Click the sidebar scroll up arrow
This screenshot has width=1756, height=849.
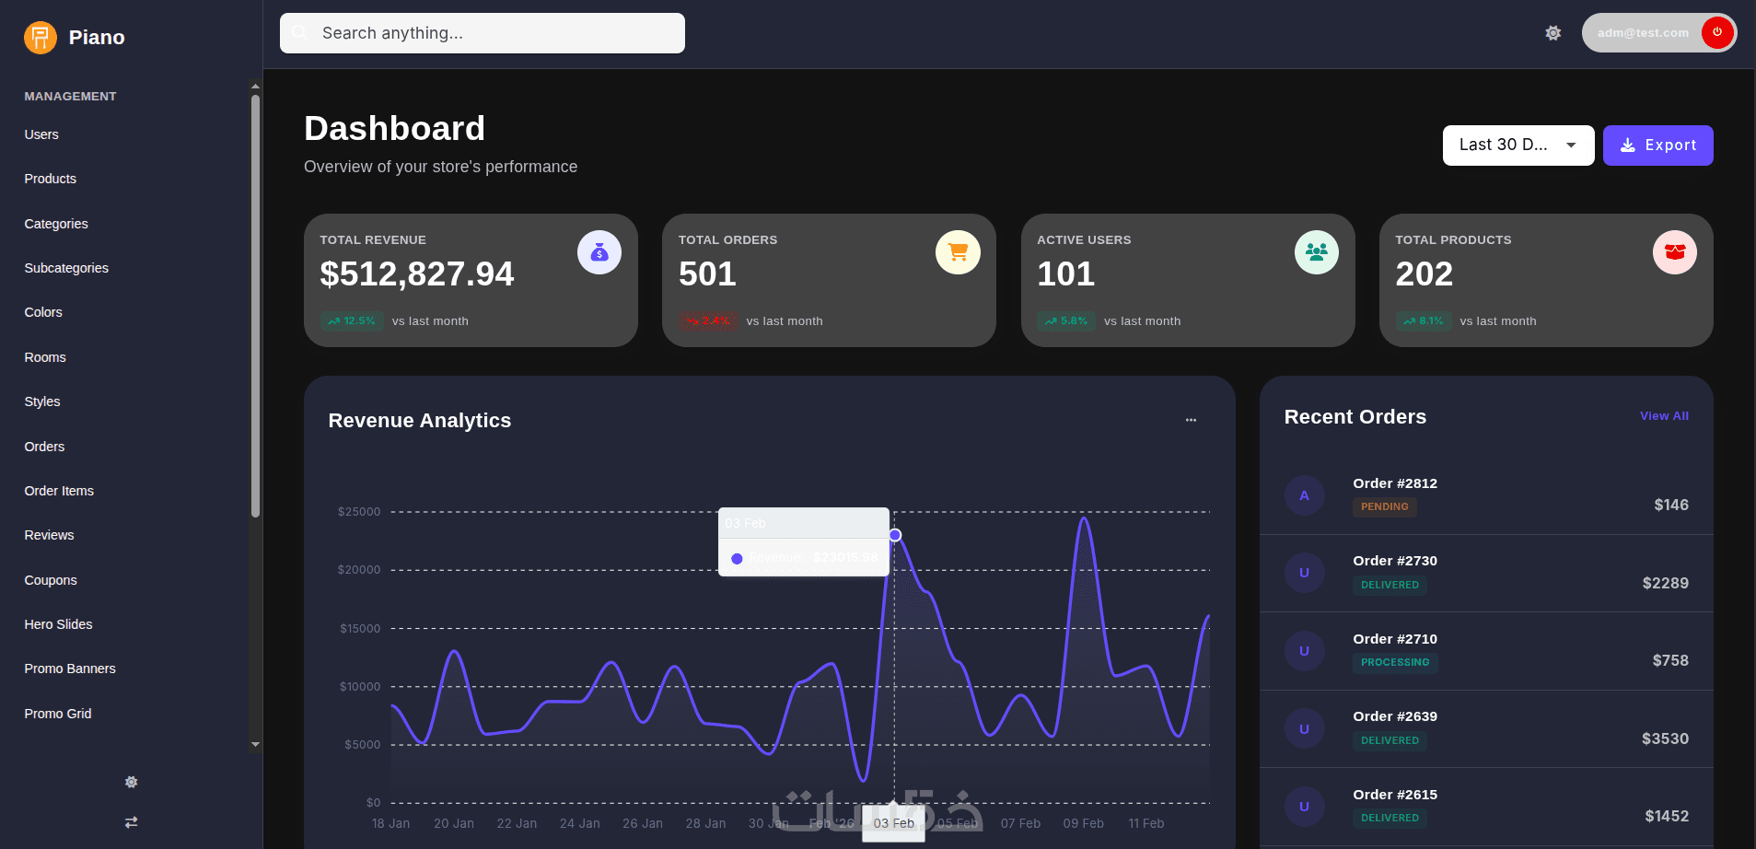pos(255,87)
